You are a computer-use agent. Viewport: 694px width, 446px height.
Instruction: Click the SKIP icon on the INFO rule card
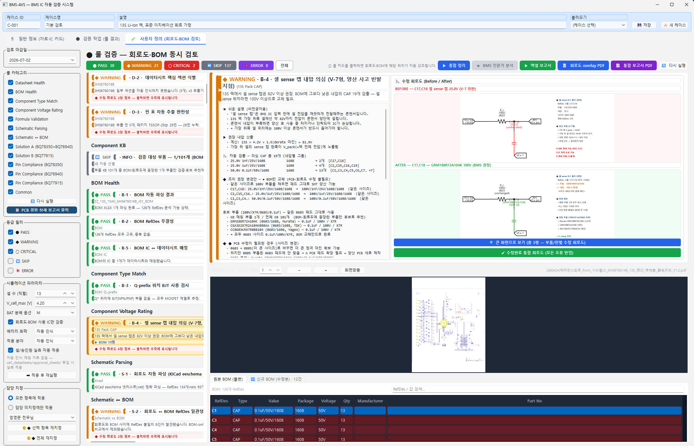(x=98, y=157)
